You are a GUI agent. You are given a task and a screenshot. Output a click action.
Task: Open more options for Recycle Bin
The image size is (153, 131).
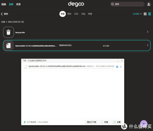[148, 32]
